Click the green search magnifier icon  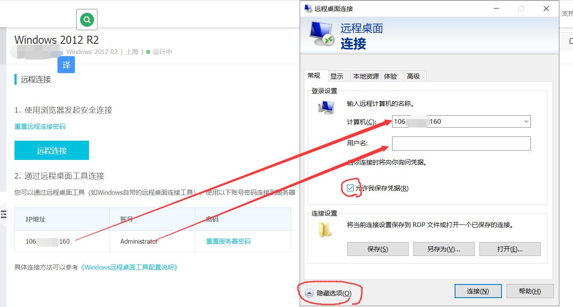87,20
